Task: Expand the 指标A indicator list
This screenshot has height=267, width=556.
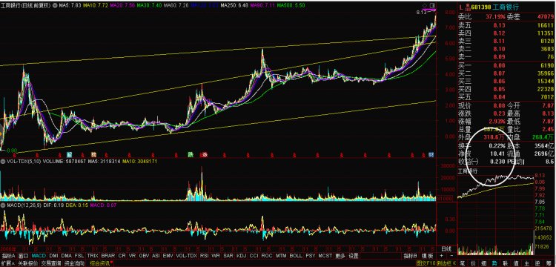Action: click(x=8, y=255)
